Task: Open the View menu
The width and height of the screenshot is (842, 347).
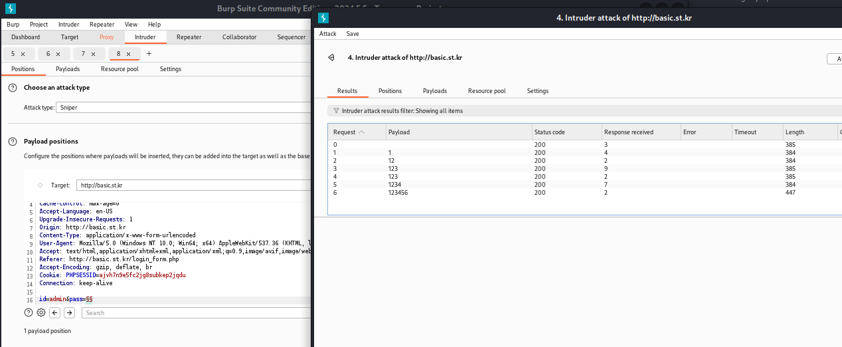Action: click(131, 25)
